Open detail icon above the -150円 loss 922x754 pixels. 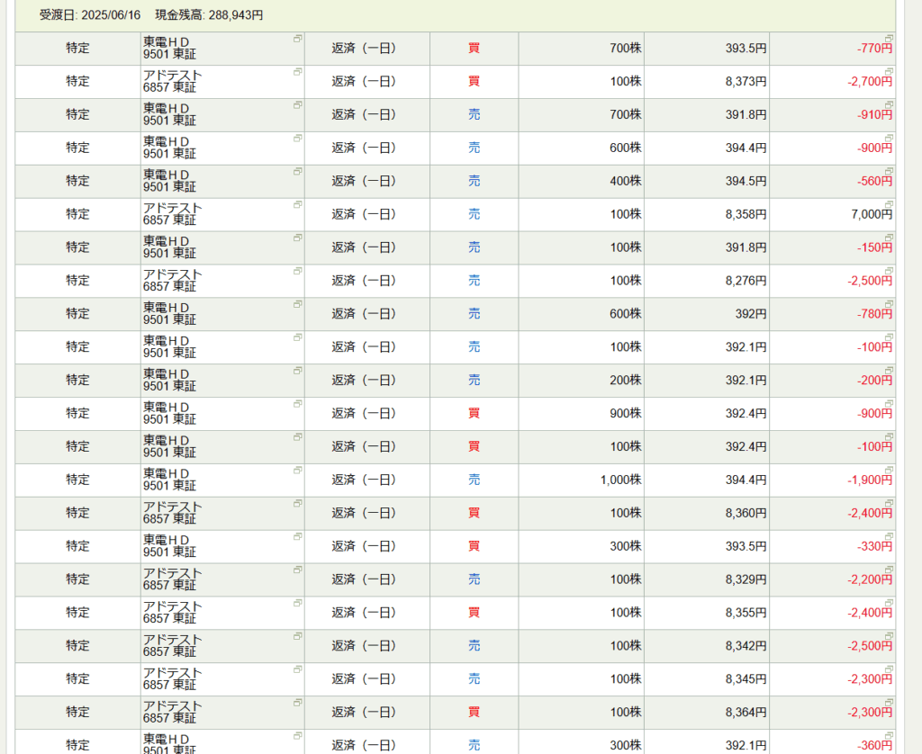pyautogui.click(x=889, y=238)
